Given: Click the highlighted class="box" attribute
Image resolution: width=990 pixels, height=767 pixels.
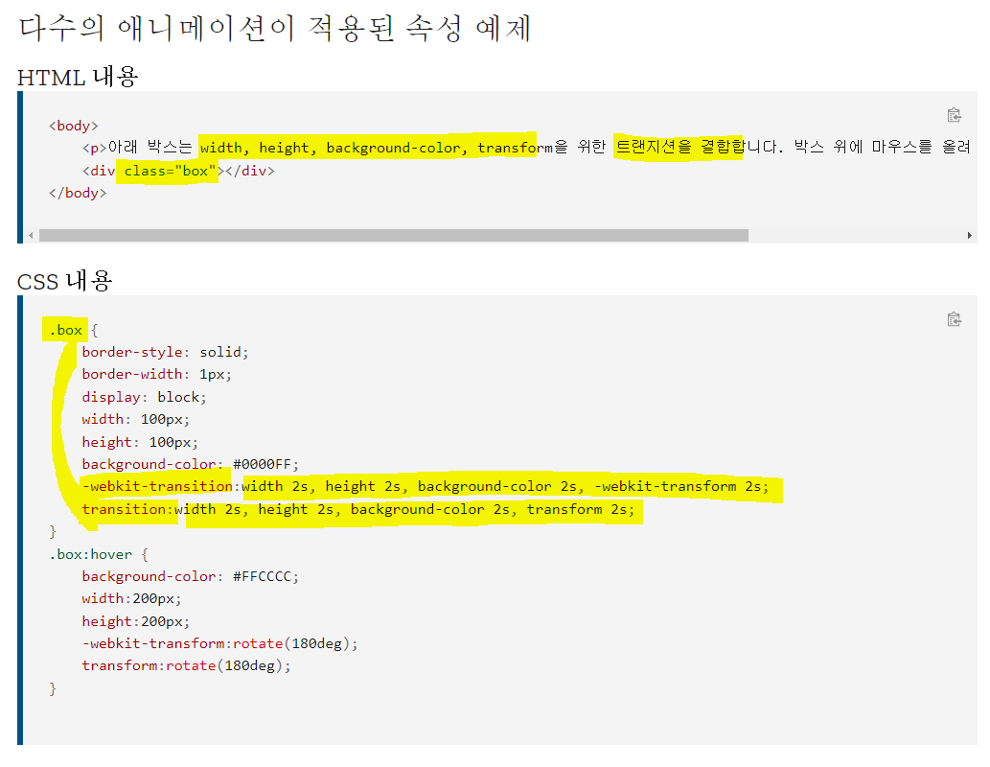Looking at the screenshot, I should [167, 170].
